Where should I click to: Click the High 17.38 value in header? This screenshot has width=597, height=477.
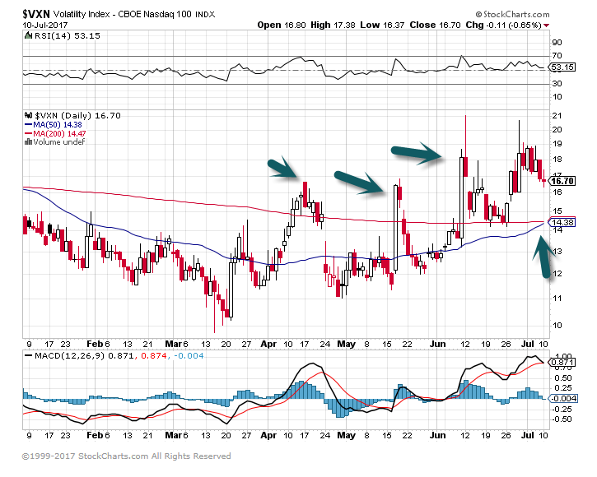[333, 25]
